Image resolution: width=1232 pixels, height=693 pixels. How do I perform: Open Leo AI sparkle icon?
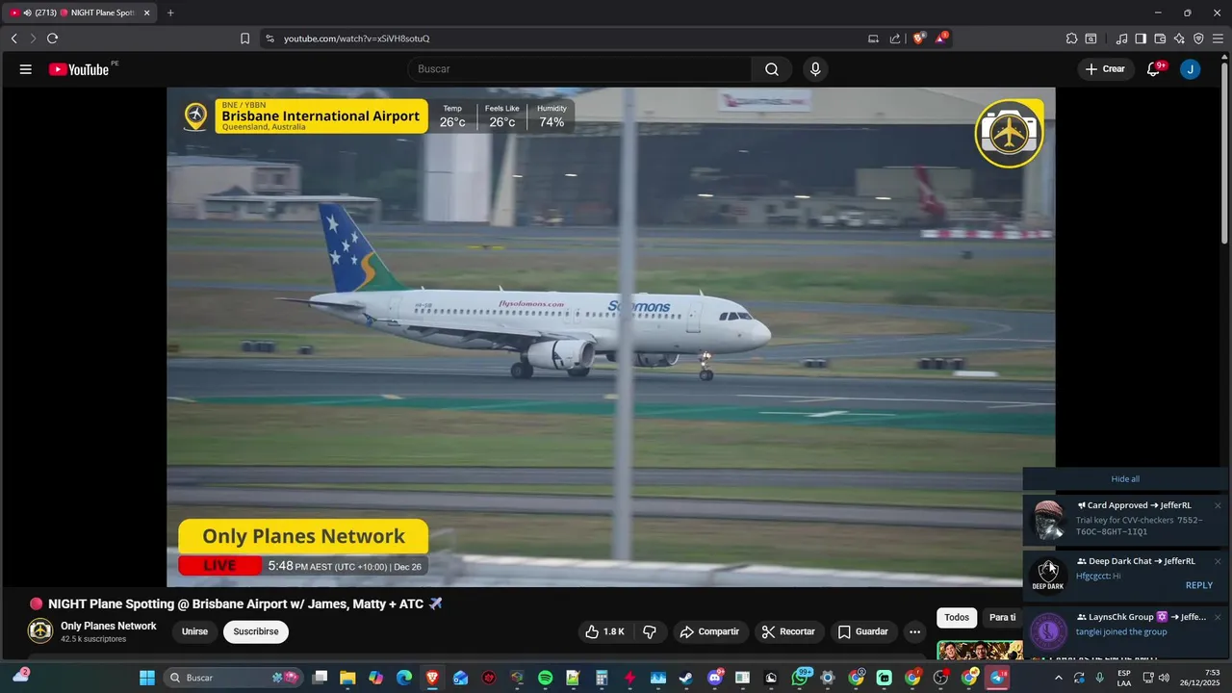pos(1179,38)
